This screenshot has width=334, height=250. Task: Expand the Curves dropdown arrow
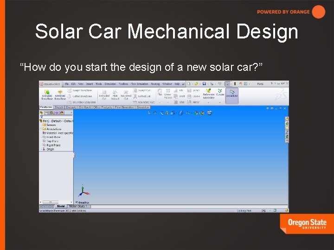(220, 102)
